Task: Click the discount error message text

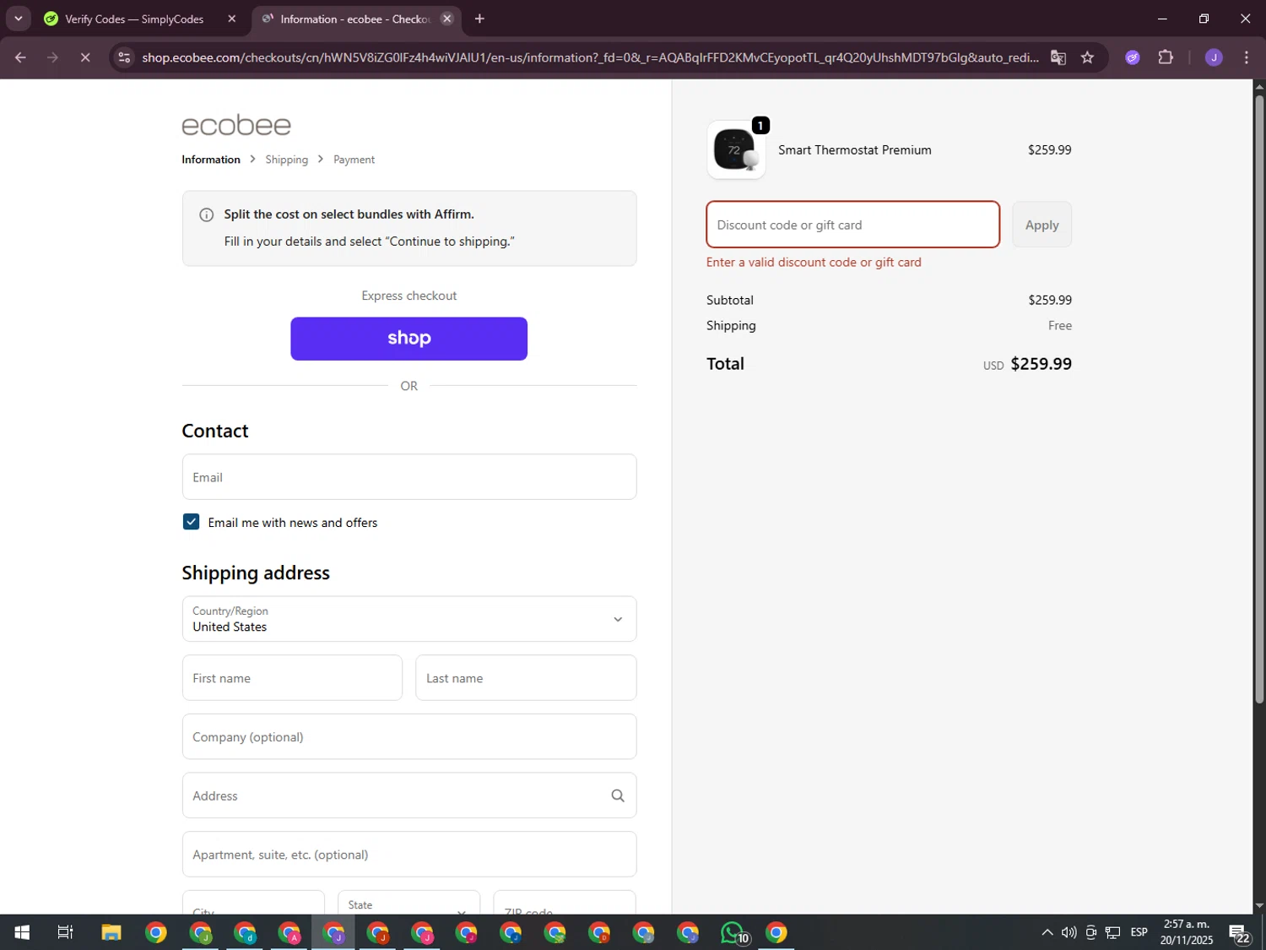Action: pyautogui.click(x=814, y=263)
